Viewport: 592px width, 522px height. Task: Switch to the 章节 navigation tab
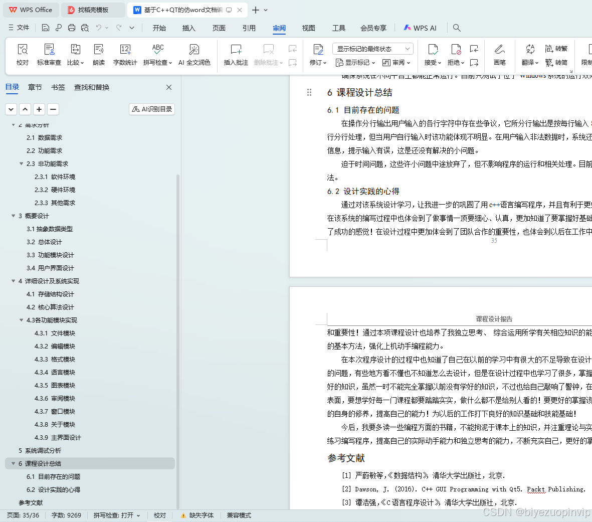[x=35, y=87]
